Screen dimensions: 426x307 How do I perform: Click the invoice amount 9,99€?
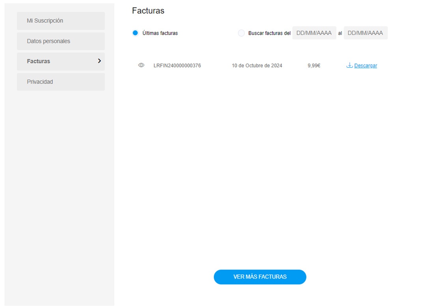[x=314, y=65]
